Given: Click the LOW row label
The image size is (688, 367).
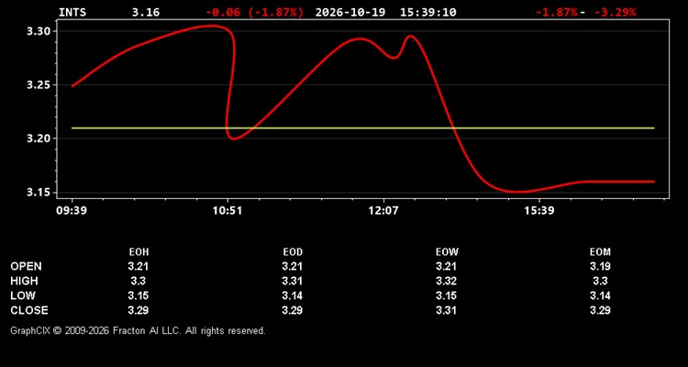Looking at the screenshot, I should click(x=23, y=295).
